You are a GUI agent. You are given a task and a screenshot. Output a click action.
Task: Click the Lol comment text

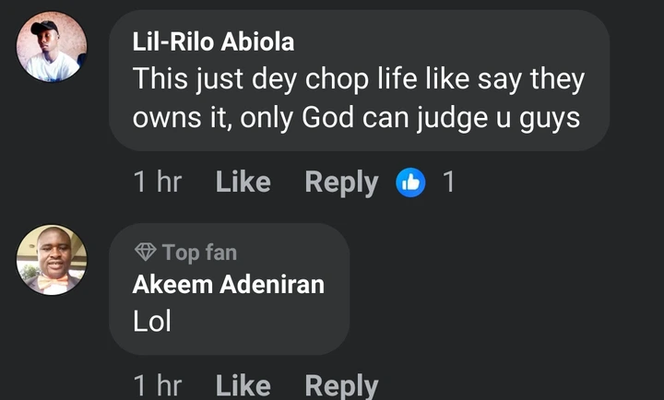point(151,321)
